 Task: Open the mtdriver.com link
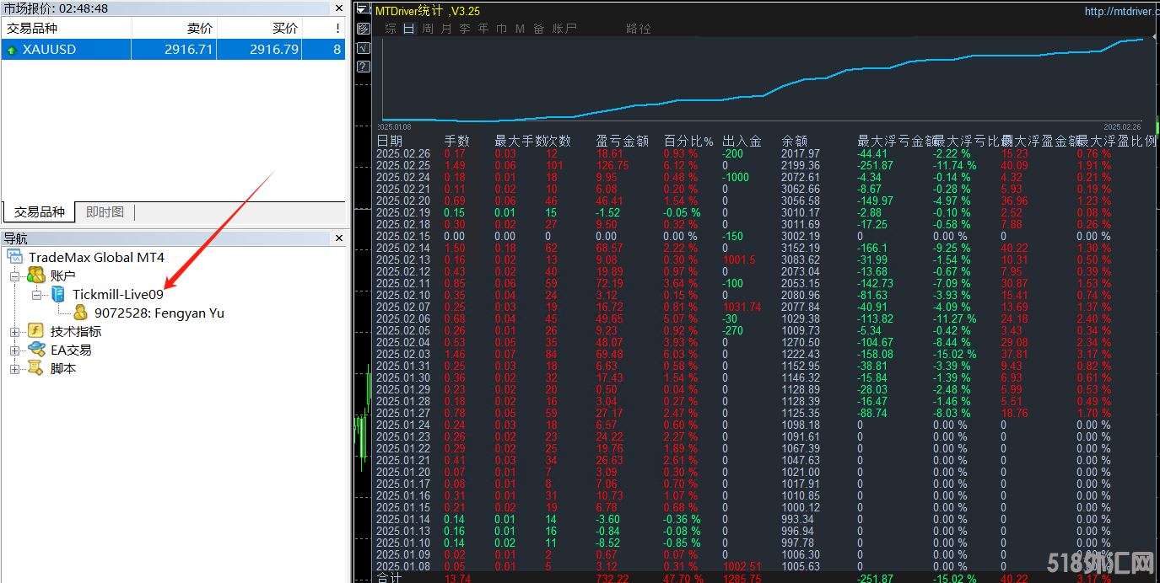pos(1120,11)
